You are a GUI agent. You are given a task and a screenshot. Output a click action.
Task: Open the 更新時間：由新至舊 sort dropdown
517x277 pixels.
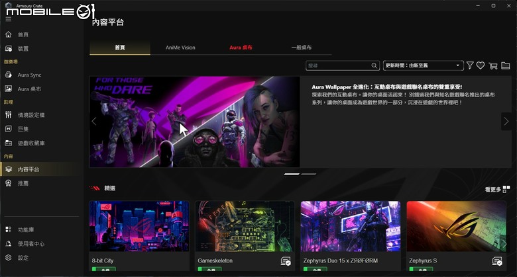423,65
